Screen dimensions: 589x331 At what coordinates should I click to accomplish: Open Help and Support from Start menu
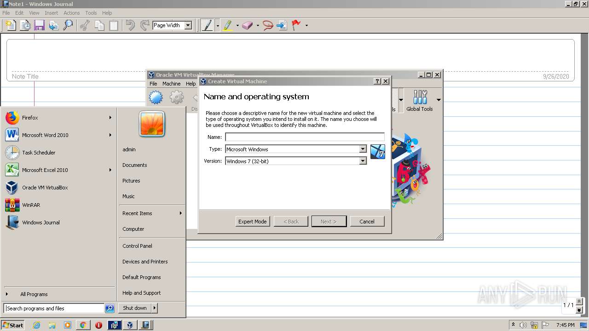142,293
